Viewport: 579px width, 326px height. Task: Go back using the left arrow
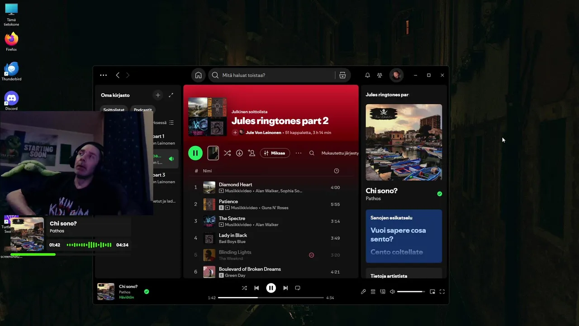point(118,75)
